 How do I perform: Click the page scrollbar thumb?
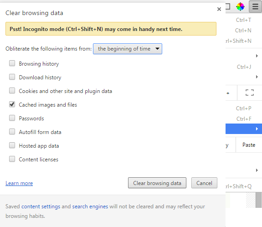coord(259,200)
